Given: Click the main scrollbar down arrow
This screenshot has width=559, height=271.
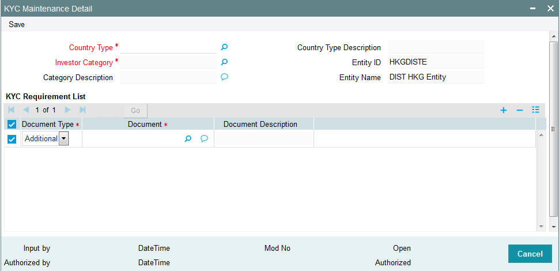Looking at the screenshot, I should pos(554,227).
